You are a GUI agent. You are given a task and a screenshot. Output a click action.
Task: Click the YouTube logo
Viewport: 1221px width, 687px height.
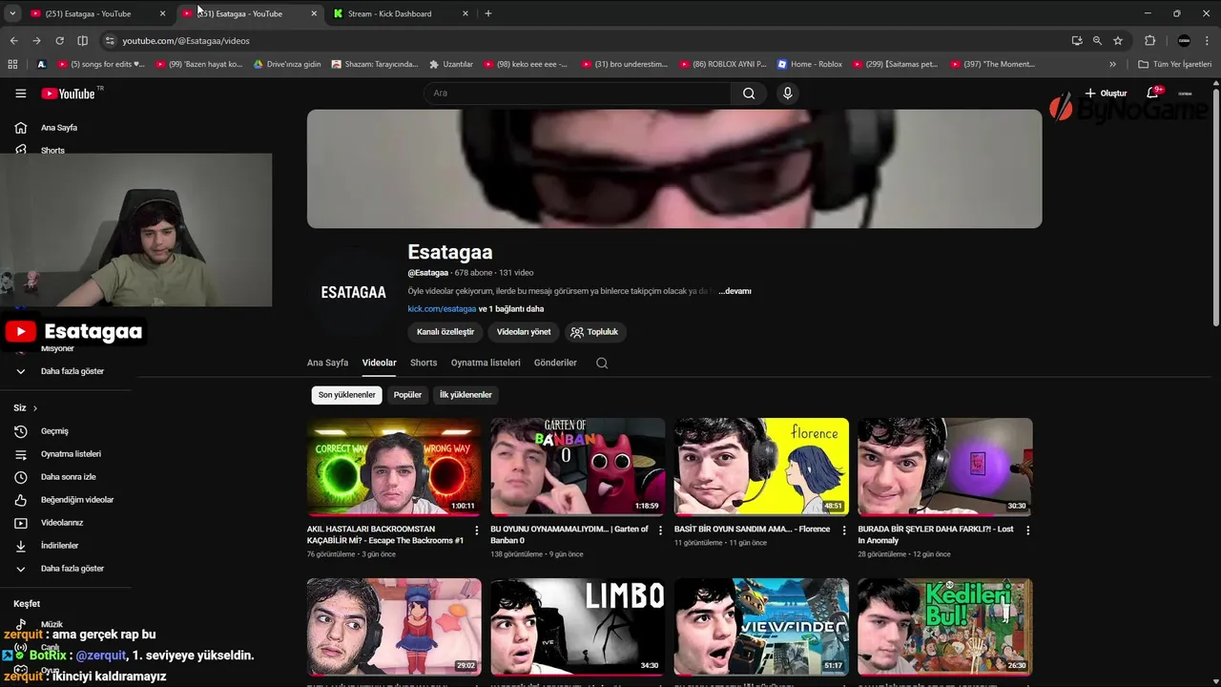click(69, 94)
